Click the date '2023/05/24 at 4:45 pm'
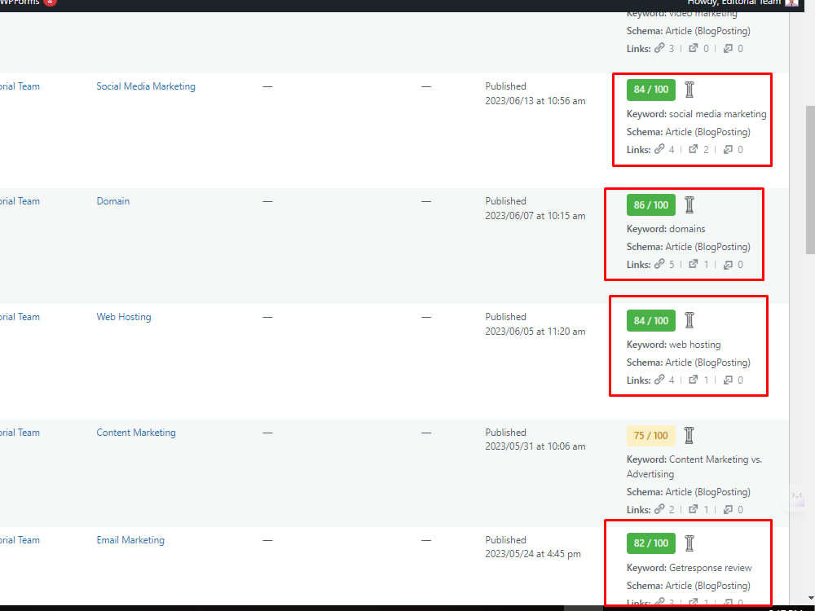Screen dimensions: 815x611 pyautogui.click(x=533, y=554)
